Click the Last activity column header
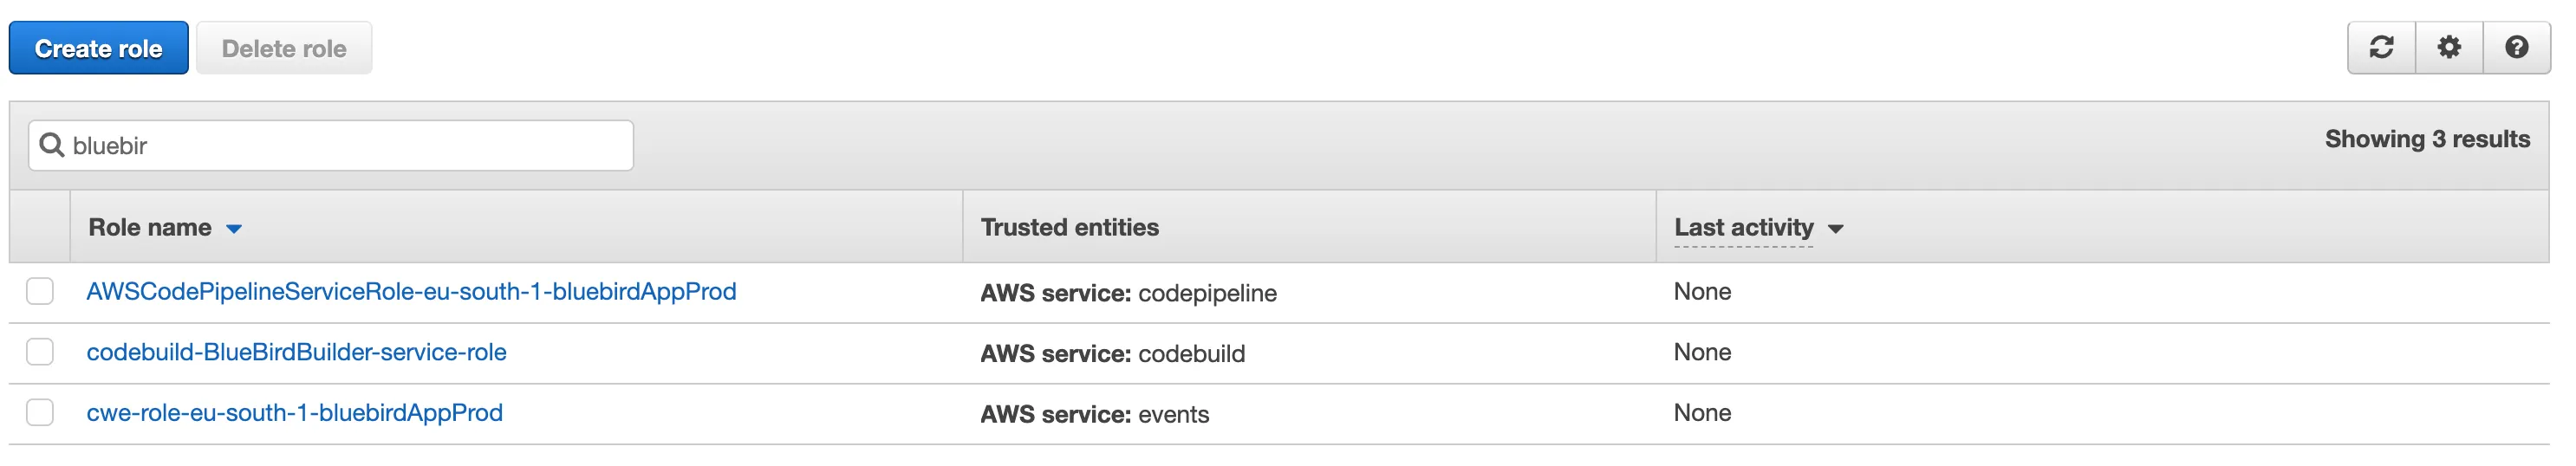 coord(1743,228)
